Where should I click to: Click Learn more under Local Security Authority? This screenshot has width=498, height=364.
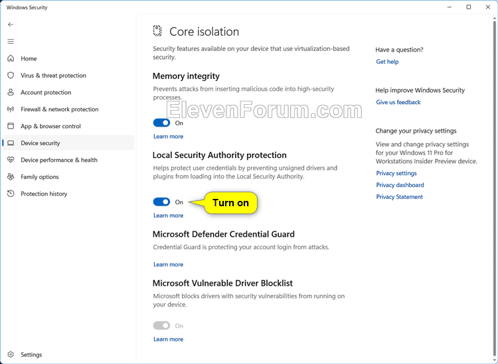[x=169, y=215]
